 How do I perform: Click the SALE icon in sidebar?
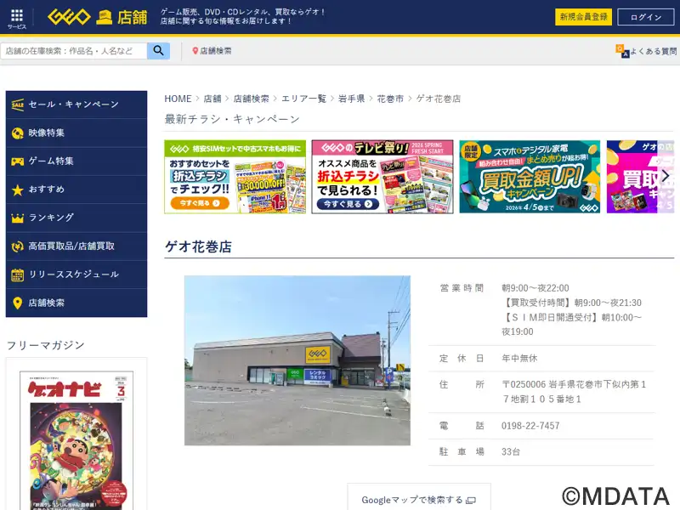[17, 105]
